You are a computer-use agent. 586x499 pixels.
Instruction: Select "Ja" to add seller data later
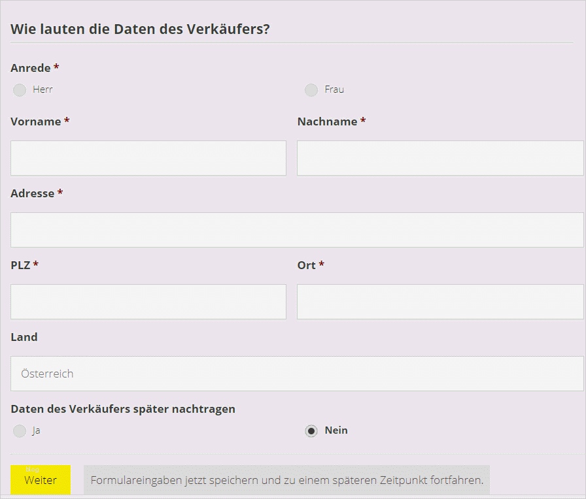click(x=20, y=431)
